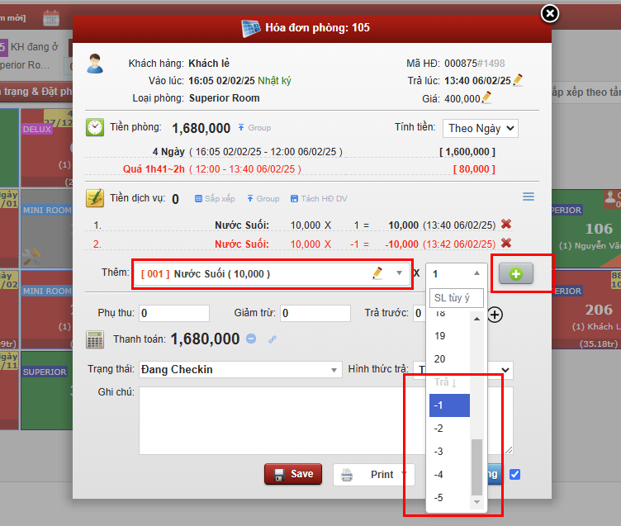Click the Print button
The width and height of the screenshot is (621, 526).
tap(372, 475)
